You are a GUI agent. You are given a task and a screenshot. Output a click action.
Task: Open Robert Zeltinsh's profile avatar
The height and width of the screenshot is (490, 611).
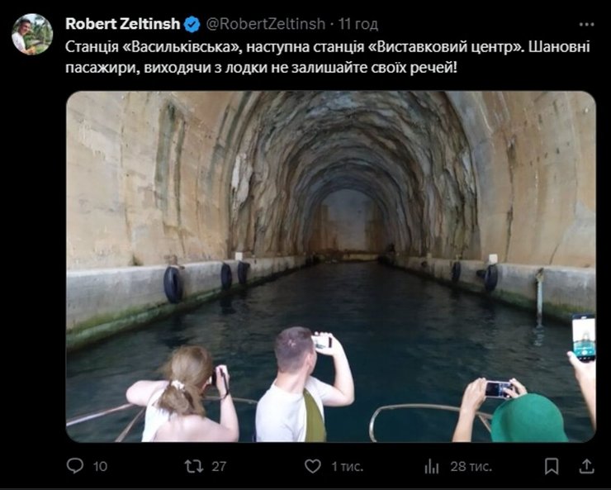(31, 34)
